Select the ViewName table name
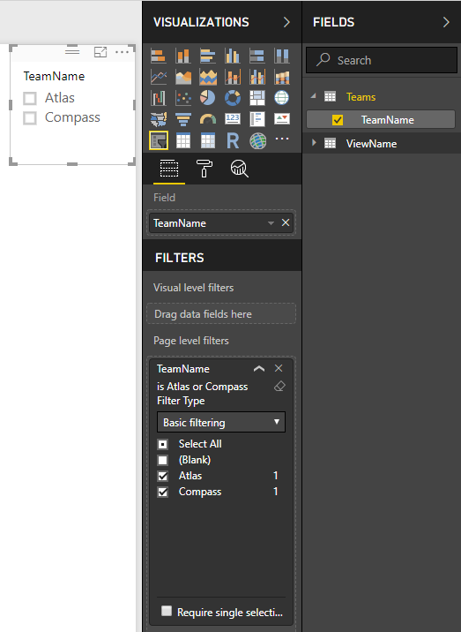This screenshot has width=461, height=632. (x=371, y=144)
